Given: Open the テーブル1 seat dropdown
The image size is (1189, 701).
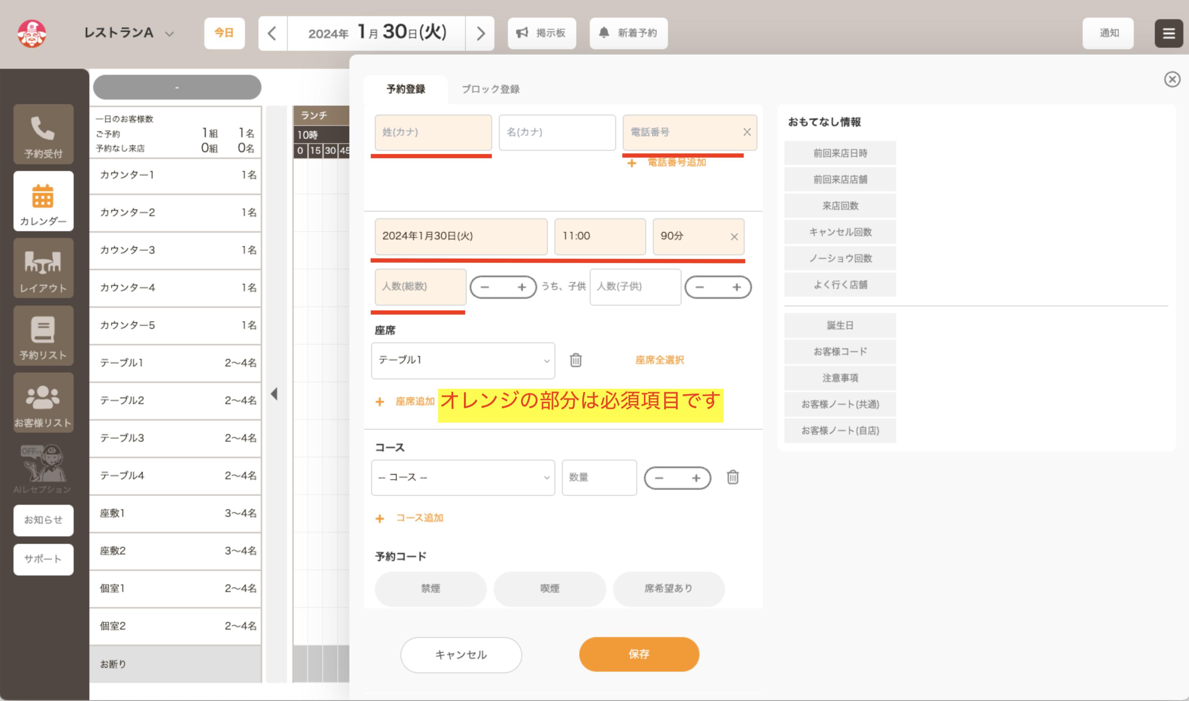Looking at the screenshot, I should pyautogui.click(x=463, y=360).
